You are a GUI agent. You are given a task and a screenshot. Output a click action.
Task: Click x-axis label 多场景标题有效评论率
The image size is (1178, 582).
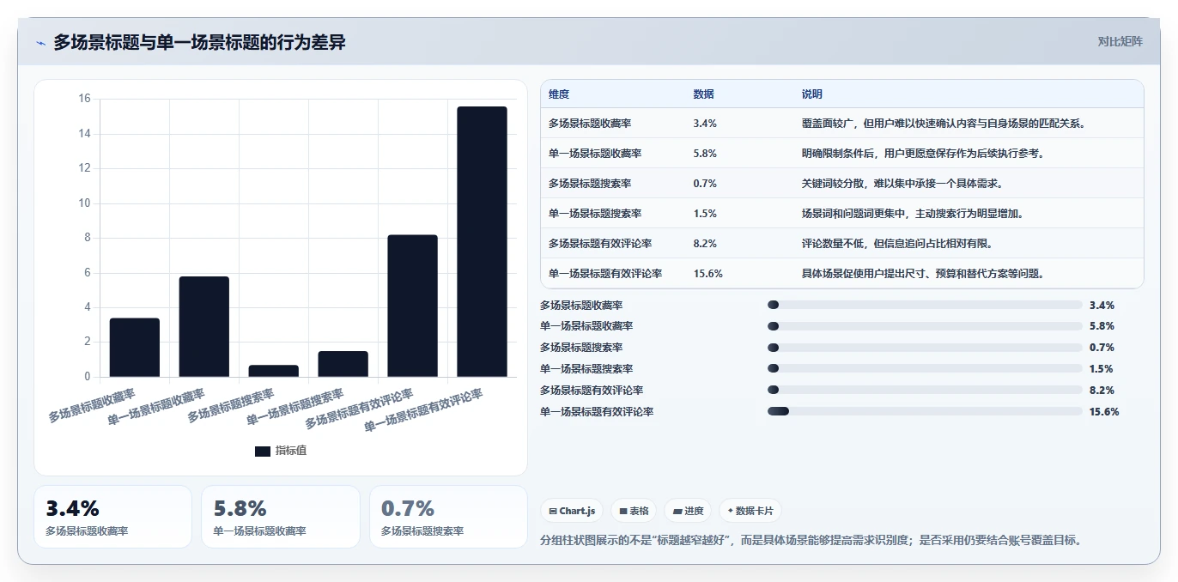click(359, 409)
